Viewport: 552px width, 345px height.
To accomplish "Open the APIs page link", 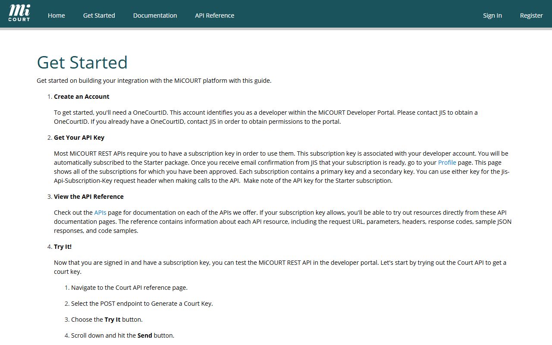I will point(100,213).
